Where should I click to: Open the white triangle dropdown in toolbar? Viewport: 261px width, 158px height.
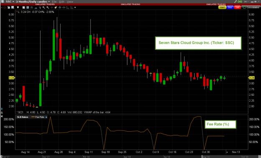[18, 8]
